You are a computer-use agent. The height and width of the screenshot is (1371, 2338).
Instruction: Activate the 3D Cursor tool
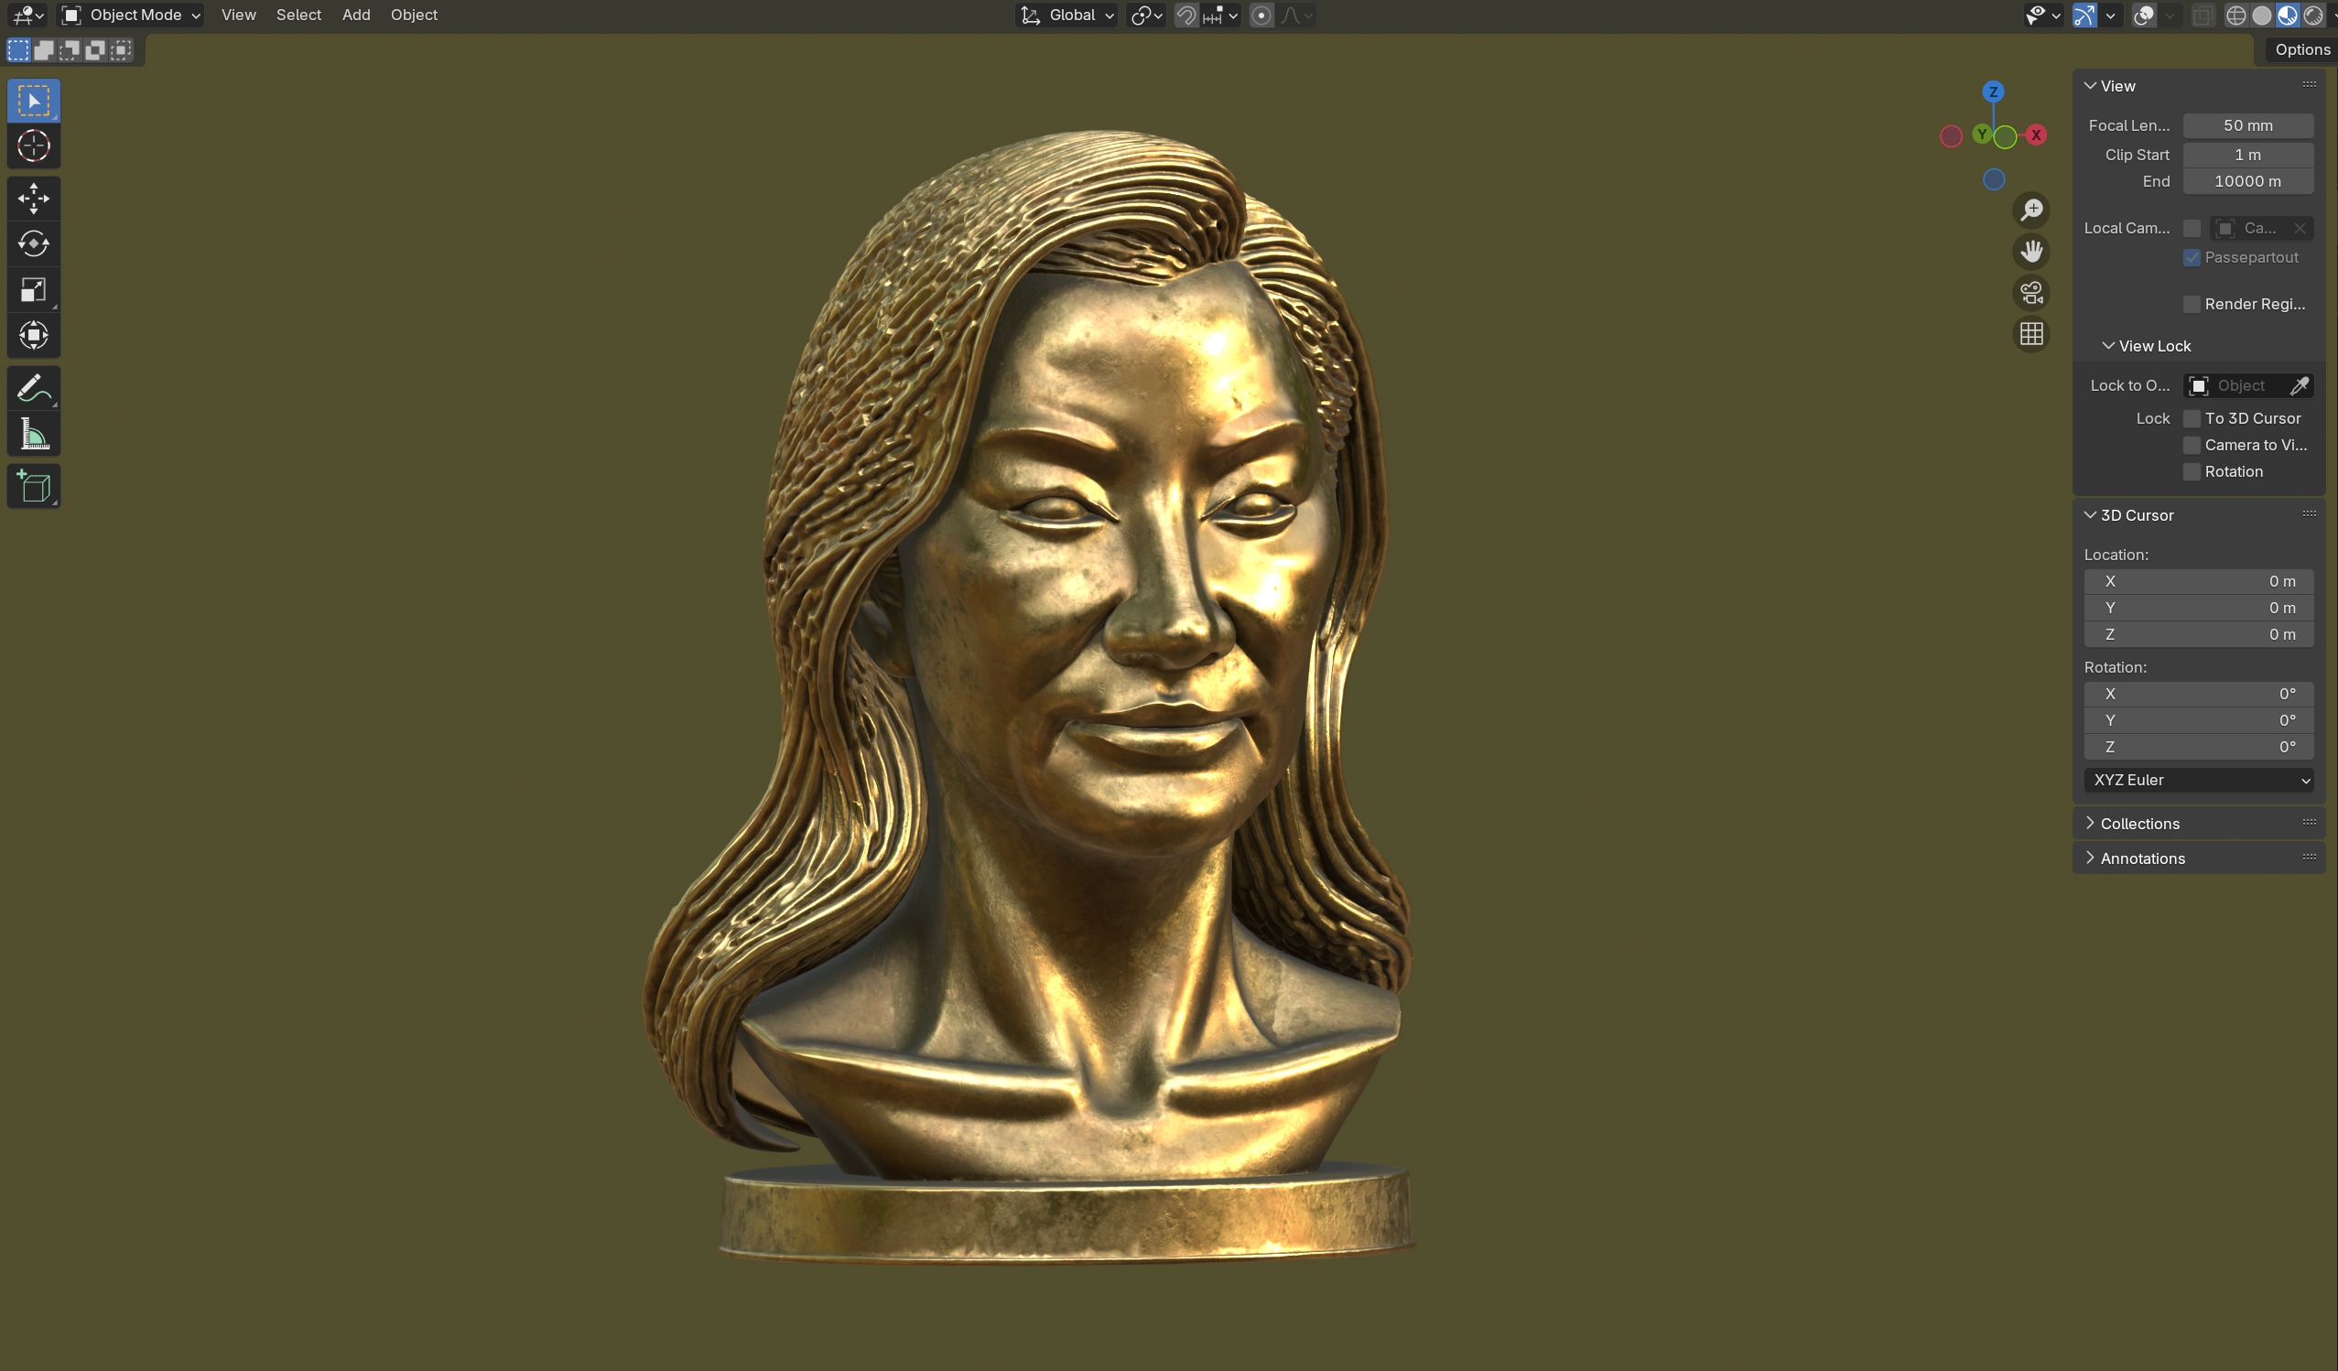tap(33, 146)
